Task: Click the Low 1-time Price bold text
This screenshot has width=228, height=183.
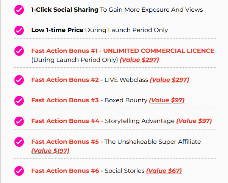Action: [x=57, y=30]
